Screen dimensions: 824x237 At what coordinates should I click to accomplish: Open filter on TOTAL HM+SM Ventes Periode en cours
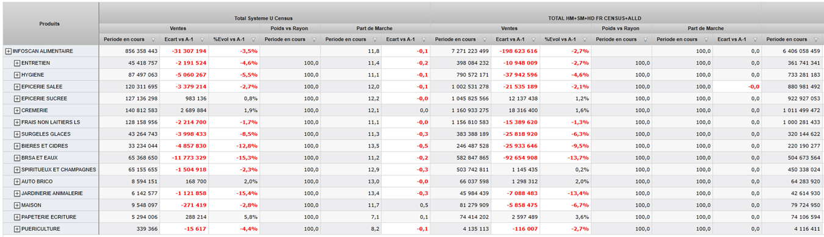coord(485,40)
